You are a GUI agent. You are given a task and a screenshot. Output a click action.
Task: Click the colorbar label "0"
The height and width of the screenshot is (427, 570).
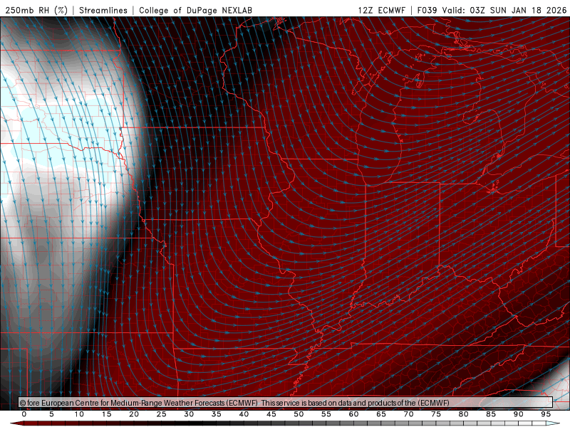click(24, 414)
